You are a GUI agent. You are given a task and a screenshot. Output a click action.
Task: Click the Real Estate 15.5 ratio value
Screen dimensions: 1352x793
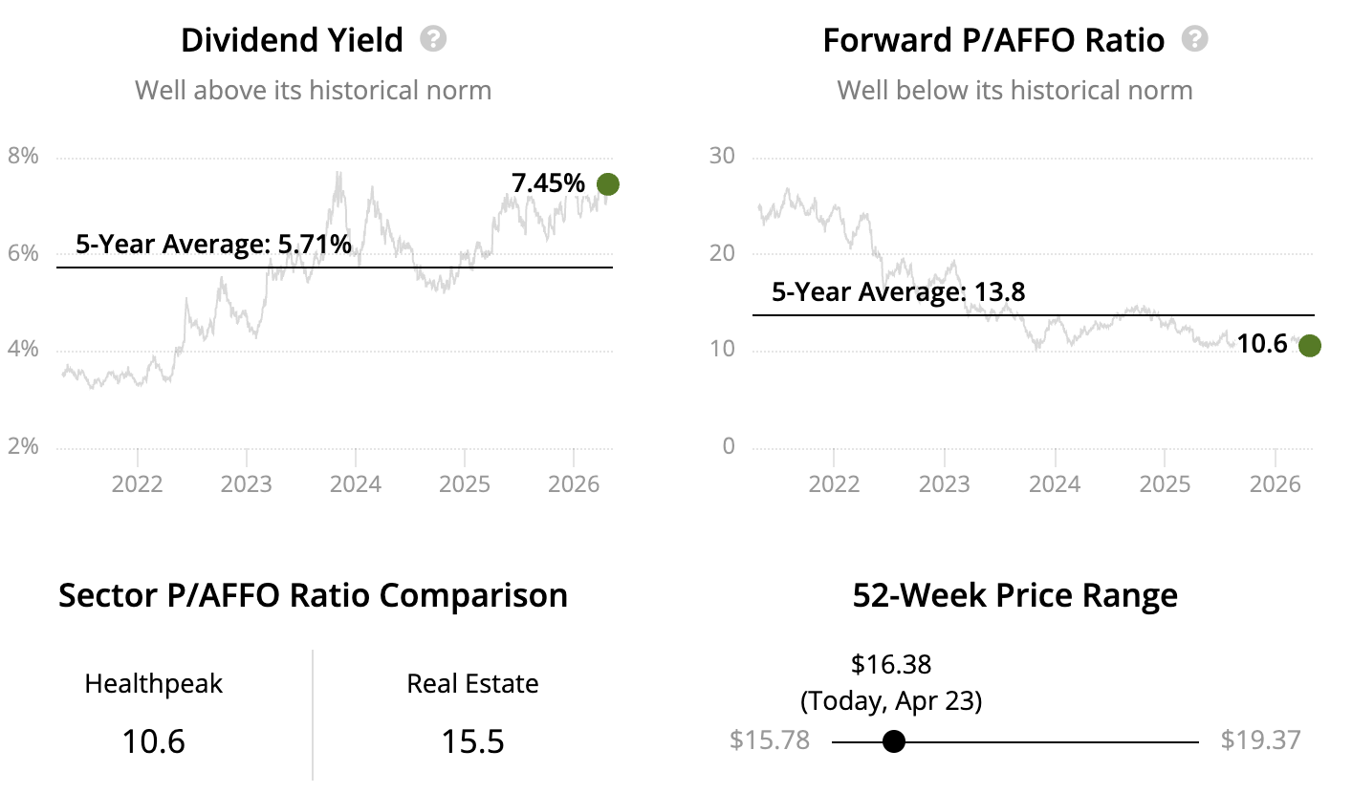(472, 741)
